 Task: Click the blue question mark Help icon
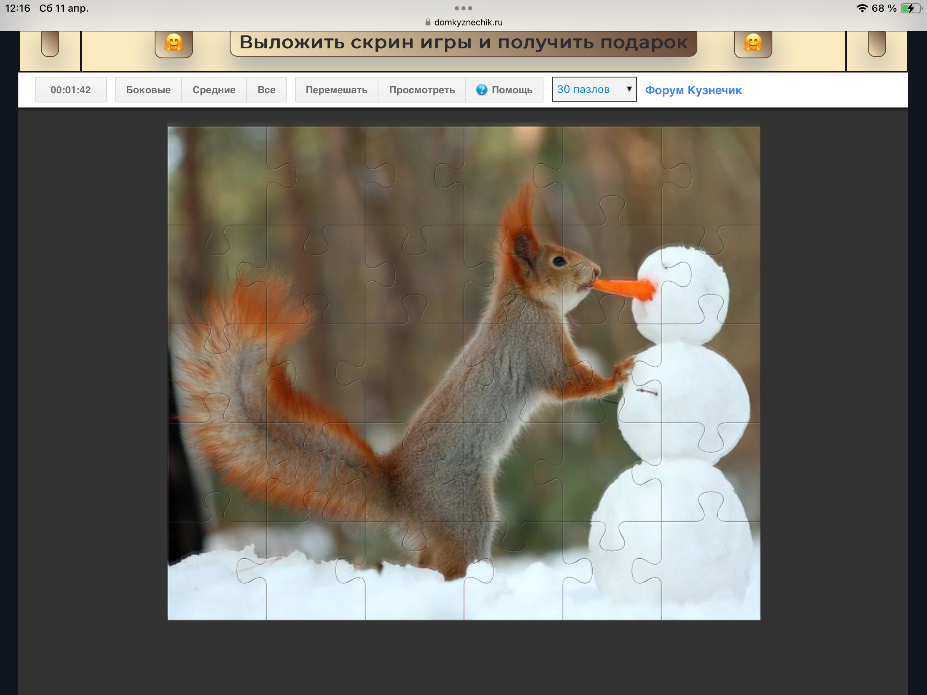point(481,90)
